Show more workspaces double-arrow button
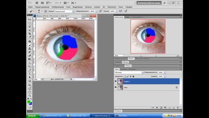Viewport: 209px width, 118px height. coord(165,3)
